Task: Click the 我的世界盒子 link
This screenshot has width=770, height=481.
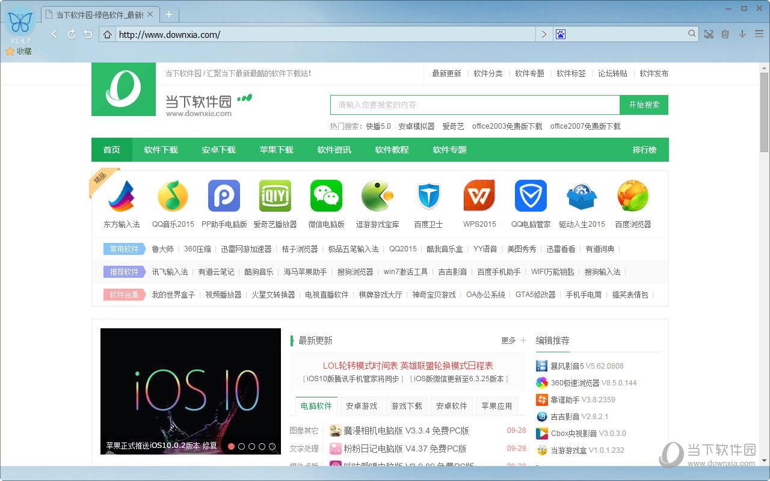Action: [173, 295]
